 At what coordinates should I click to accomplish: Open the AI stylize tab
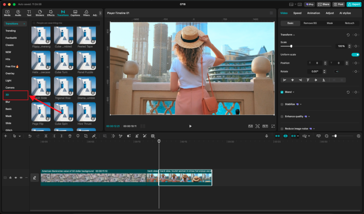pos(345,13)
